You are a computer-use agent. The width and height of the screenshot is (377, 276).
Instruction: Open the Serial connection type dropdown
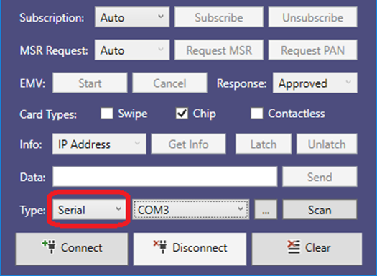(89, 210)
